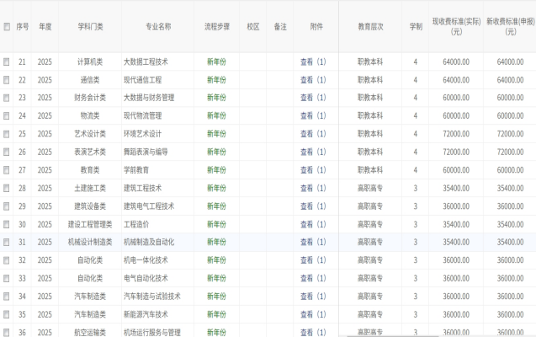Viewport: 536px width, 337px height.
Task: Tick the checkbox for row 31 机械制造及自动化
Action: coord(7,242)
